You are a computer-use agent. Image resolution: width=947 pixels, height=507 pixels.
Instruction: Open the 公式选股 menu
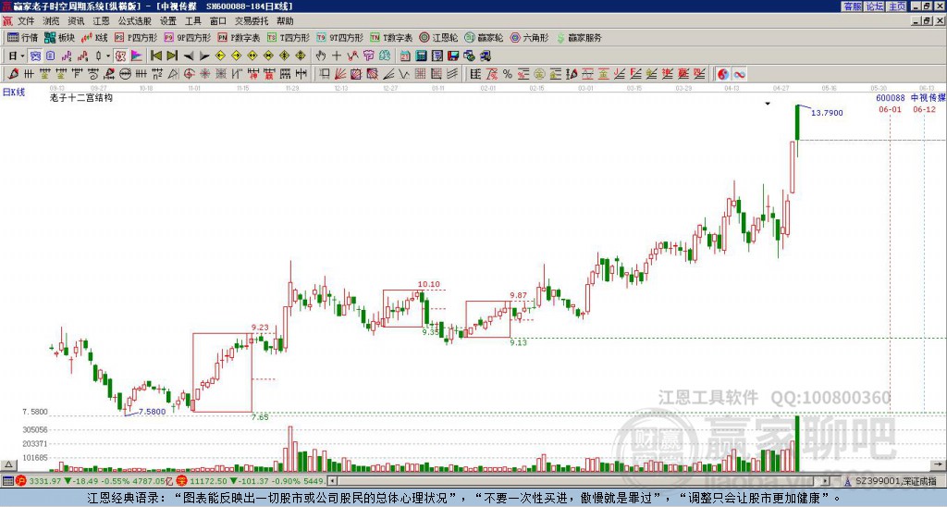(135, 21)
